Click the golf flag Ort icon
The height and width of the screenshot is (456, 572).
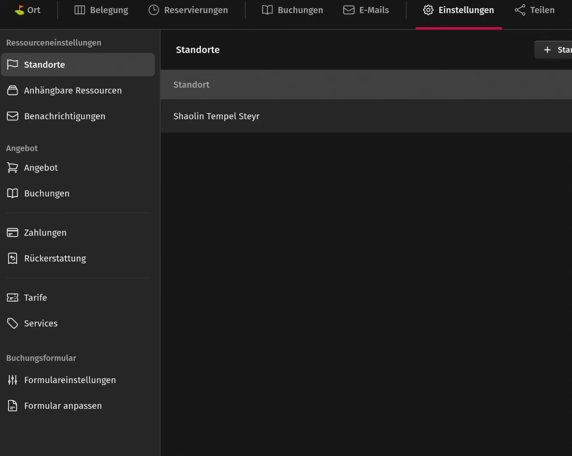point(19,10)
